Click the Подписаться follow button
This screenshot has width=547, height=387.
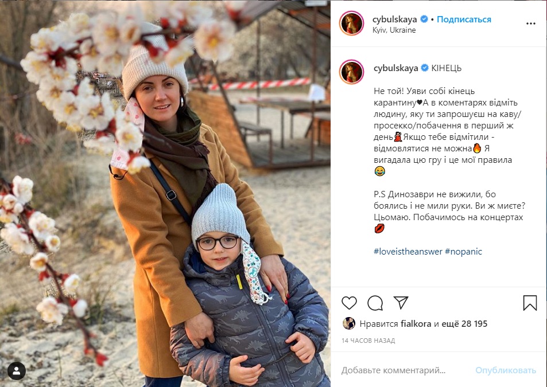point(464,19)
